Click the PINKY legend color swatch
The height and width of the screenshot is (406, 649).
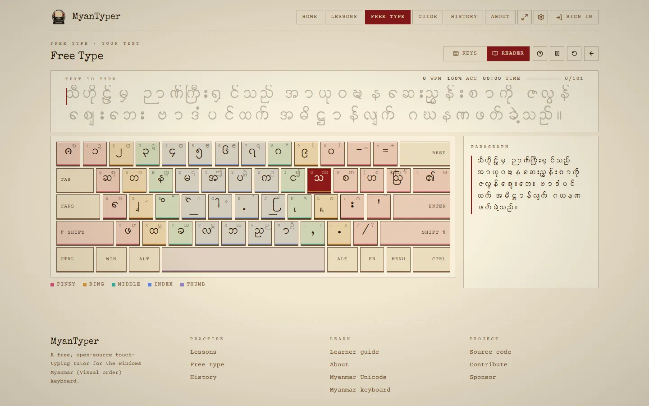click(52, 285)
